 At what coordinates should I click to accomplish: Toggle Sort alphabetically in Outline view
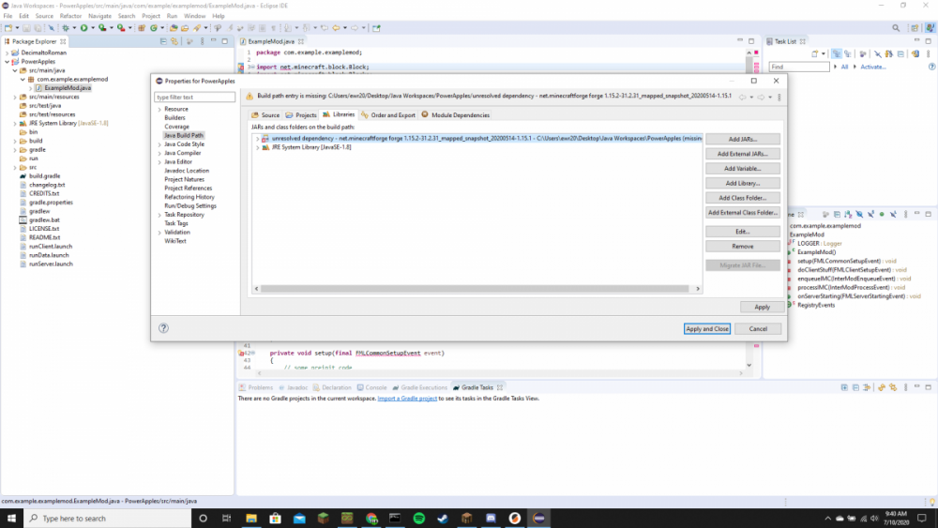(x=848, y=214)
